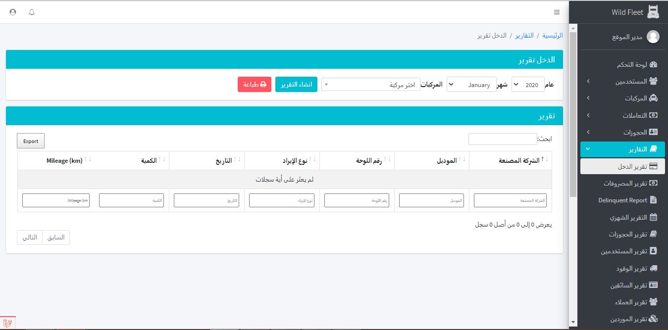The height and width of the screenshot is (330, 668).
Task: Click the notification bell icon
Action: [32, 12]
